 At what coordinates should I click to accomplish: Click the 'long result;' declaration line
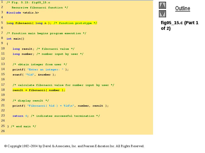(43, 49)
